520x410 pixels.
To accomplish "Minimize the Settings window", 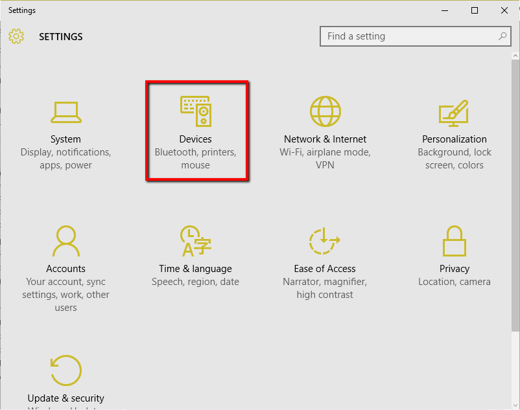I will [445, 10].
